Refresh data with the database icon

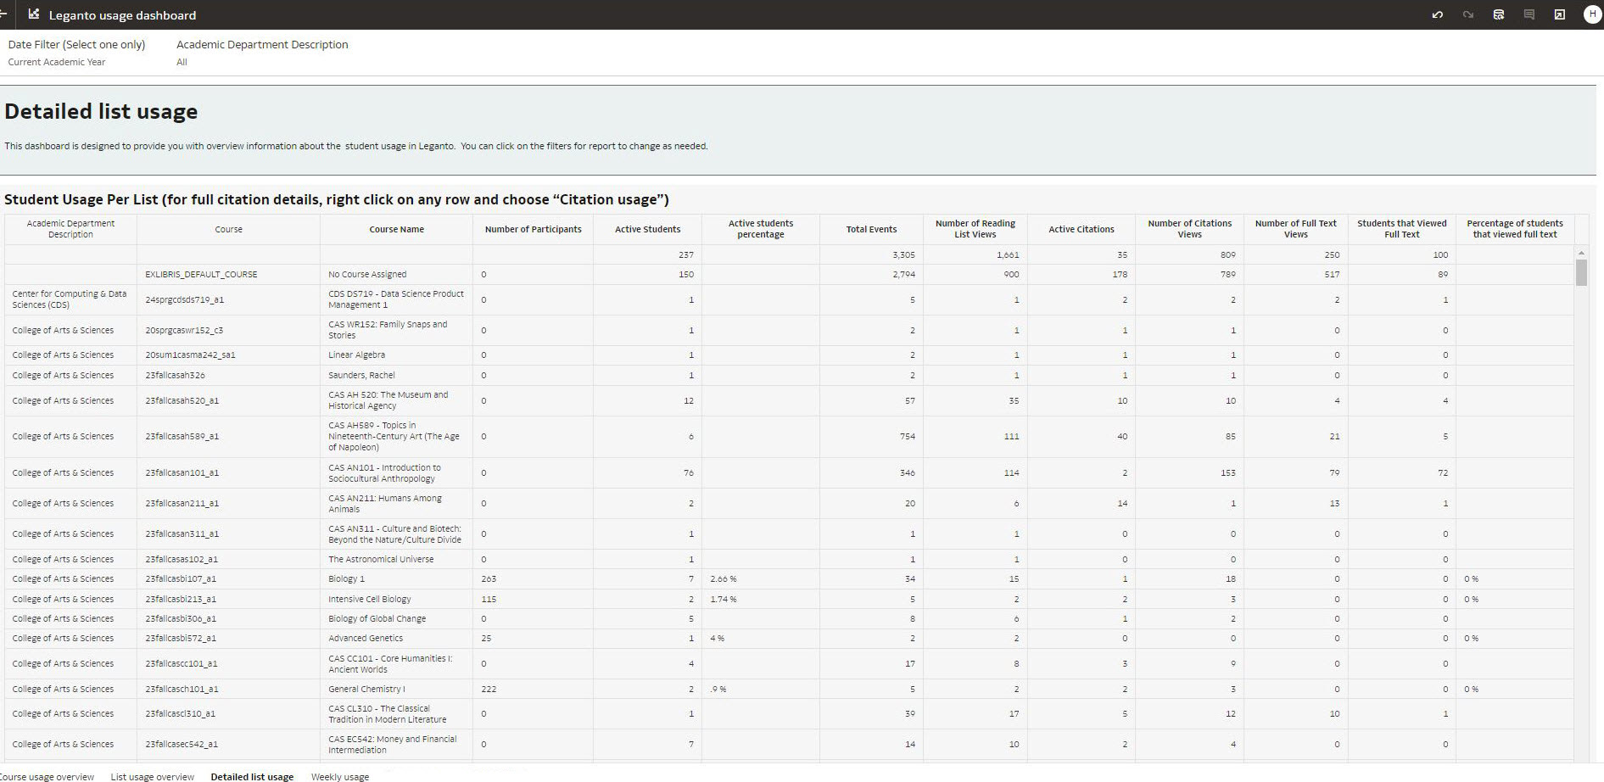click(x=1499, y=14)
